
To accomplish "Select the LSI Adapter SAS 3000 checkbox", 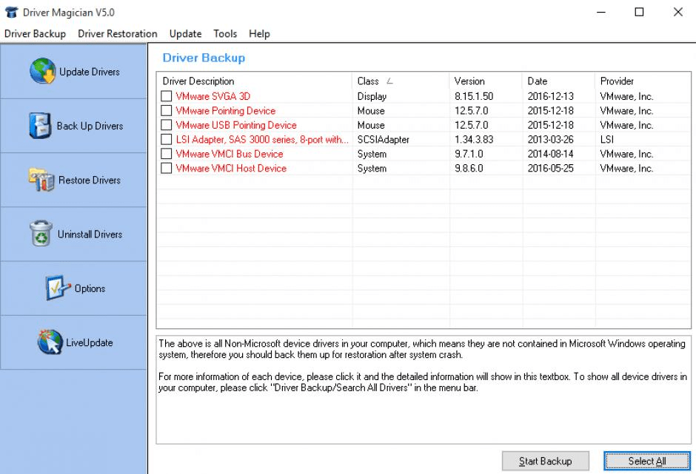I will (x=166, y=140).
